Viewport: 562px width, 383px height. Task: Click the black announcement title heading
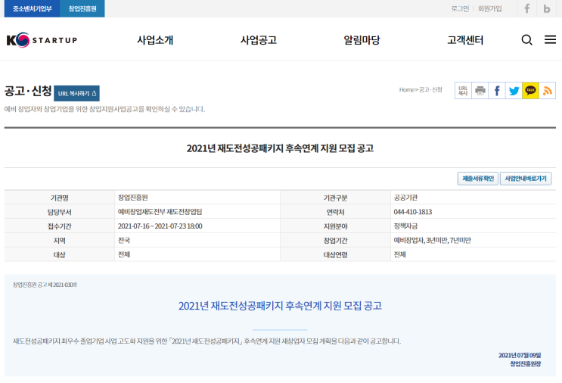(280, 148)
